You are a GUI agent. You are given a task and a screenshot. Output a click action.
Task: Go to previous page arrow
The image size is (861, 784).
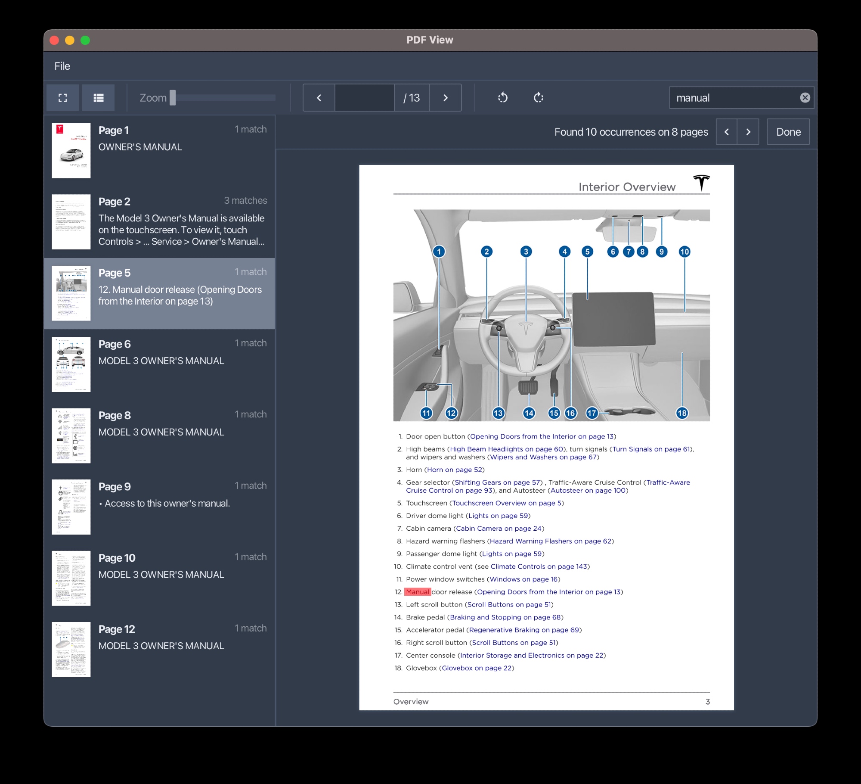319,98
